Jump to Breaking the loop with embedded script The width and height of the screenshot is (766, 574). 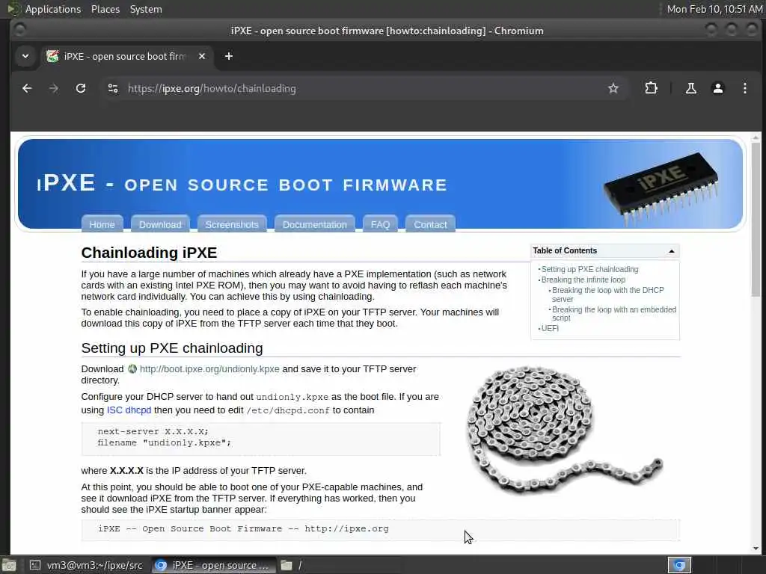[614, 313]
